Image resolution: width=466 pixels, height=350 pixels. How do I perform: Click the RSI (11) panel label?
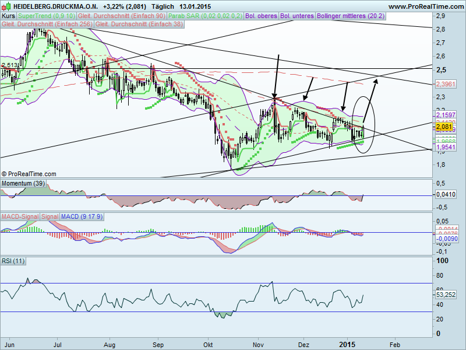tap(13, 261)
